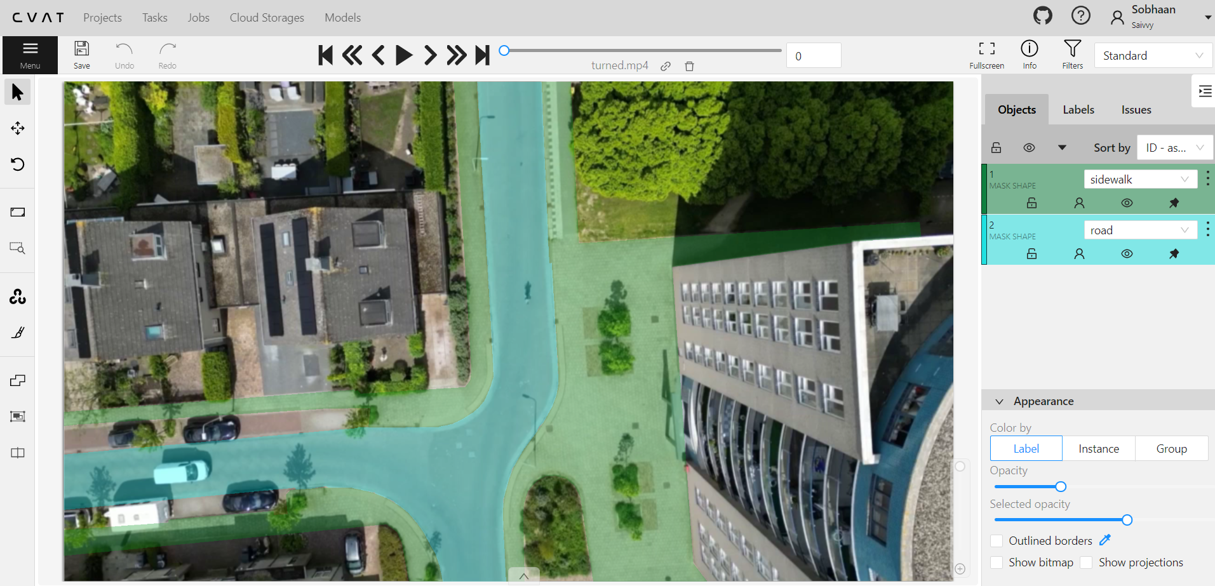Click the frame number input field
This screenshot has height=586, width=1215.
point(814,56)
